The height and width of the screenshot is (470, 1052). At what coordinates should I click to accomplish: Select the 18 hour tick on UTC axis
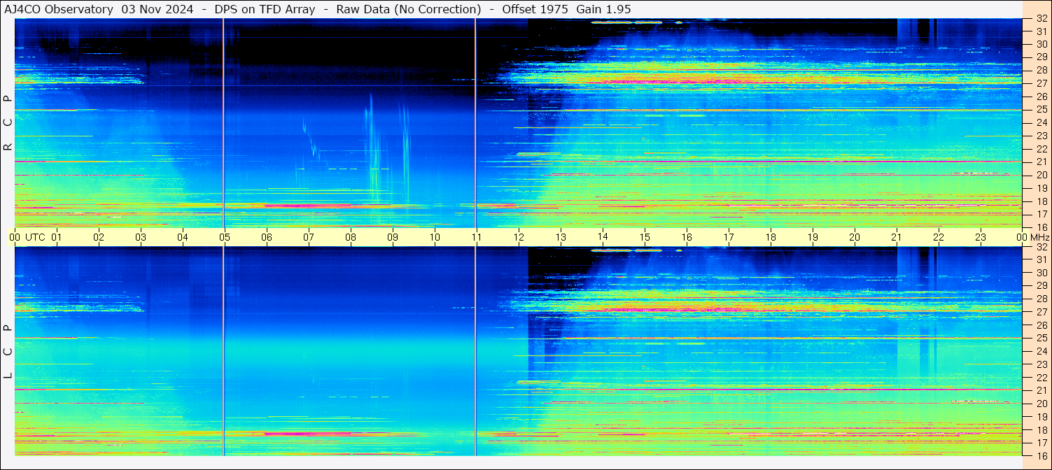771,237
